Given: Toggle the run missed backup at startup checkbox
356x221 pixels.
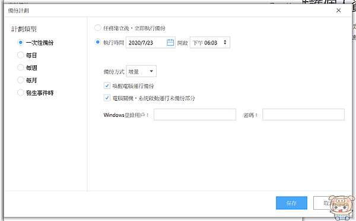Looking at the screenshot, I should (x=107, y=98).
